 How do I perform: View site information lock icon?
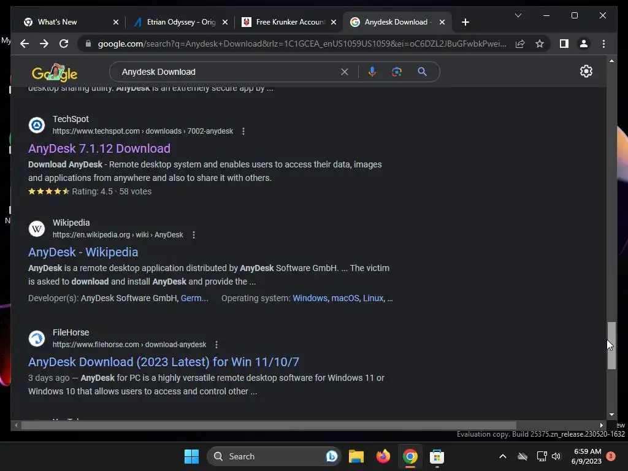(88, 44)
